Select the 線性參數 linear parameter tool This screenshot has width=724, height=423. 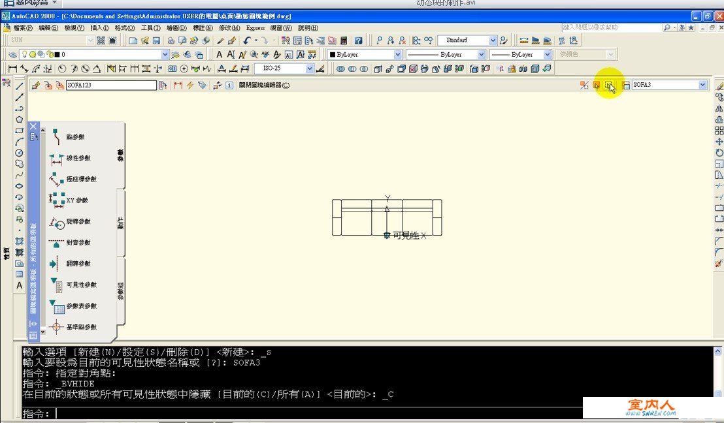tap(70, 158)
